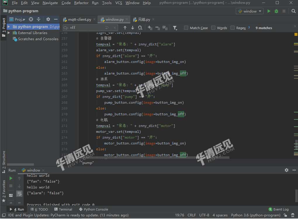Run the window configuration with green play
Viewport: 298px width, 219px height.
click(x=269, y=11)
